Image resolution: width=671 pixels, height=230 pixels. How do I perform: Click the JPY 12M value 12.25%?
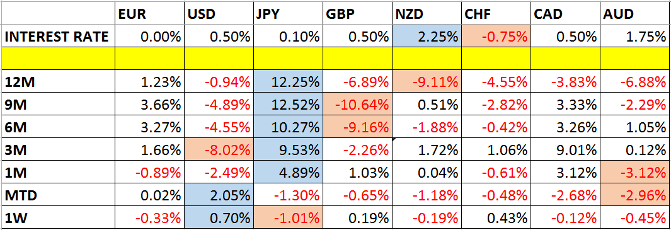(288, 81)
